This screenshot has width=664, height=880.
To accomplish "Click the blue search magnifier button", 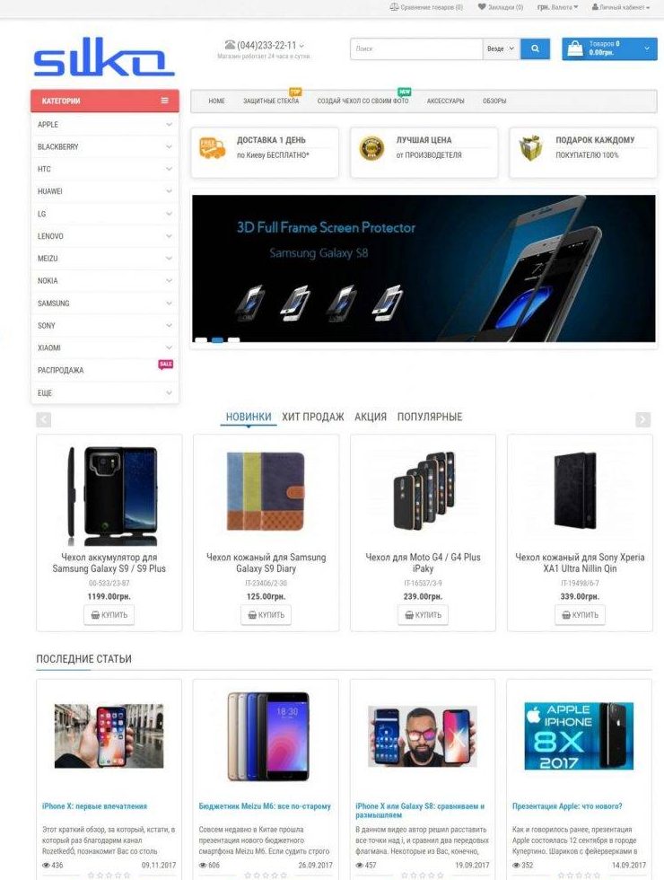I will [535, 48].
